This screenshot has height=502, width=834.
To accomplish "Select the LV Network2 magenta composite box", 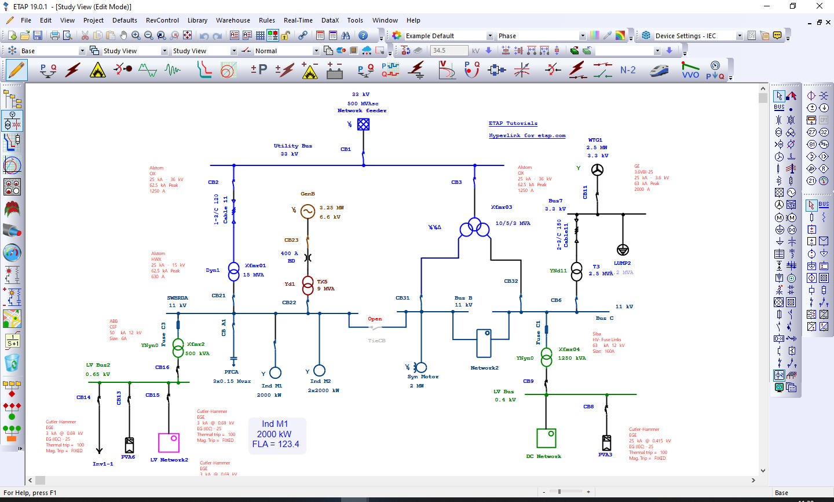I will point(169,442).
